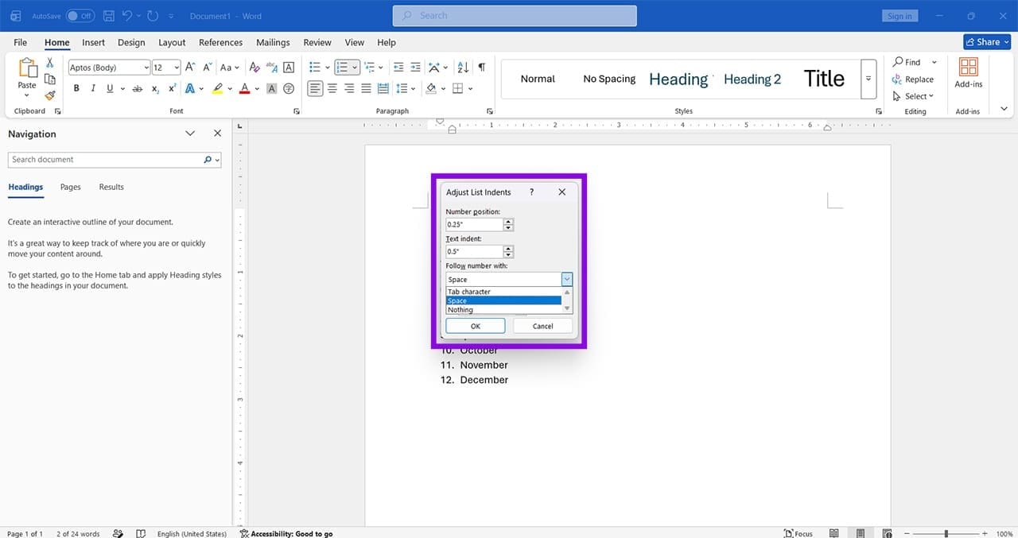Click the Text indent input field
The width and height of the screenshot is (1018, 538).
pyautogui.click(x=474, y=252)
